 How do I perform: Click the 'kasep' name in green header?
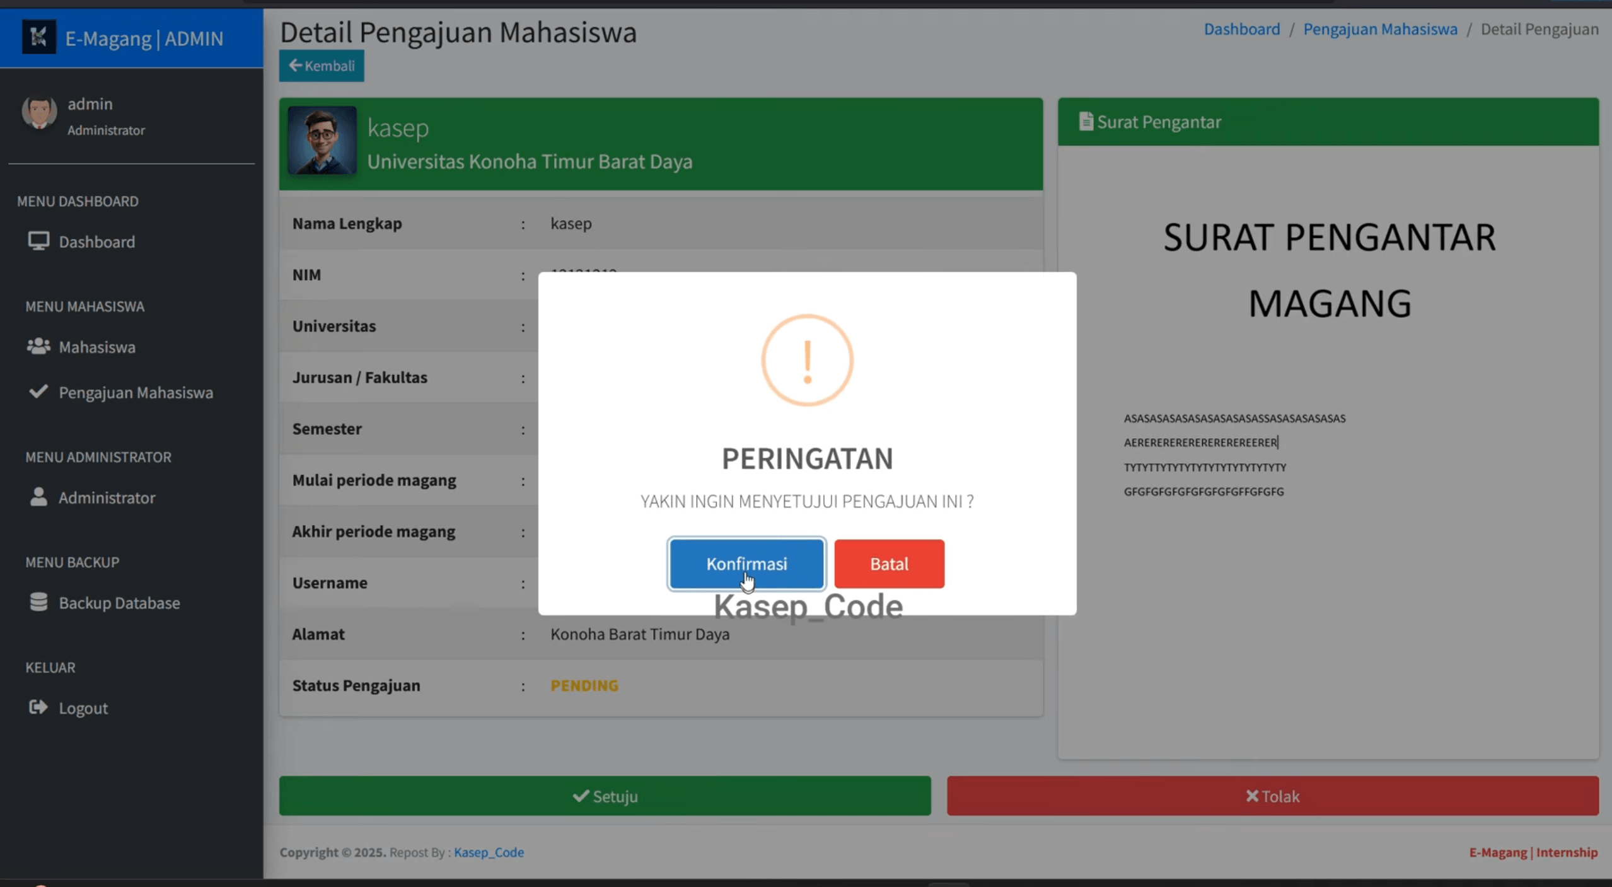398,128
